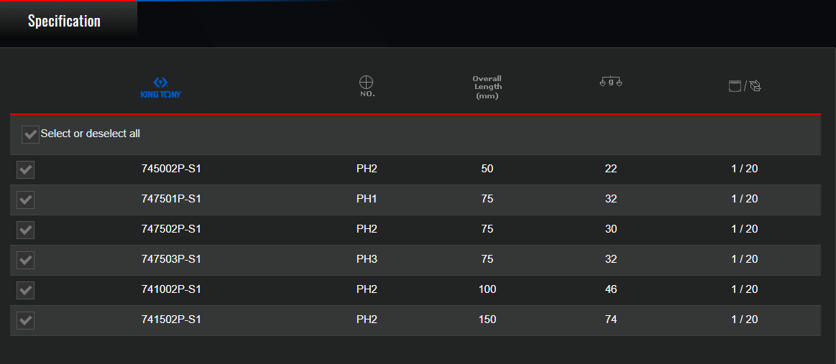Click model number 747503P-S1
The image size is (836, 364).
click(171, 259)
